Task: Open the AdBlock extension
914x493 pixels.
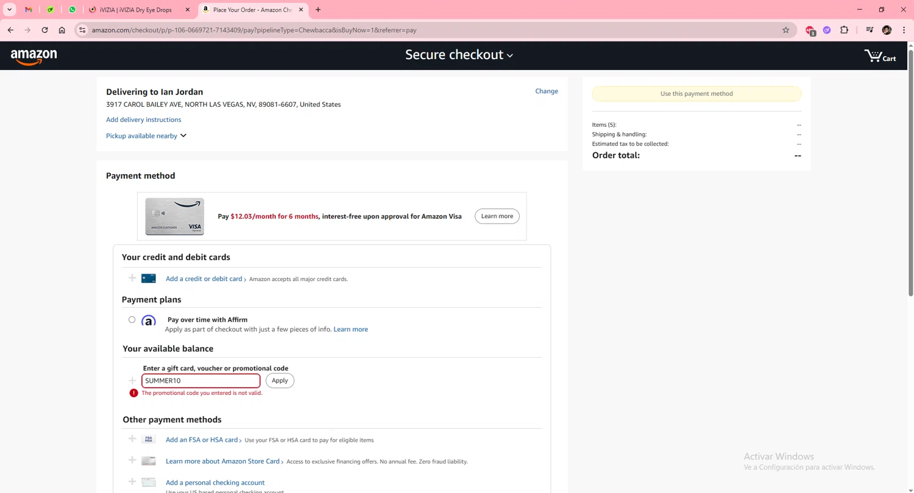Action: point(810,30)
